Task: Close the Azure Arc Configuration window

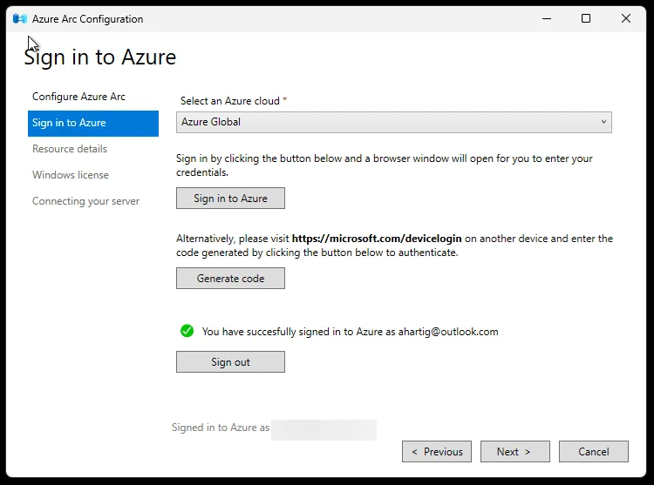Action: (x=625, y=19)
